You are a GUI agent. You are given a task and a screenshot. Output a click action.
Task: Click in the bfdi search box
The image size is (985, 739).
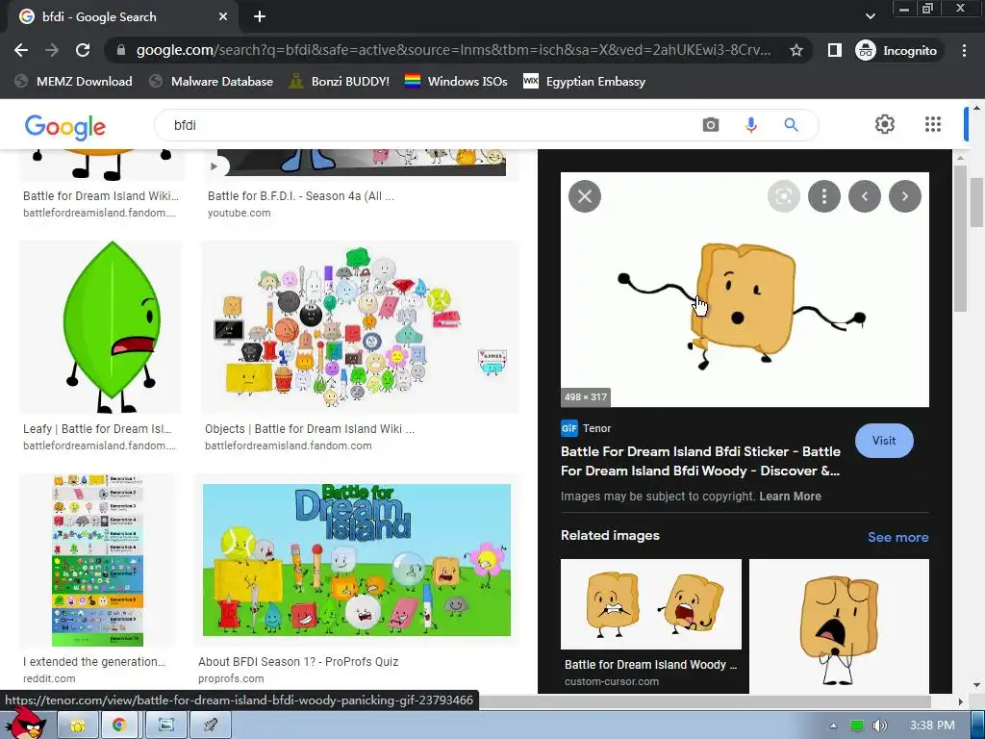tap(427, 125)
